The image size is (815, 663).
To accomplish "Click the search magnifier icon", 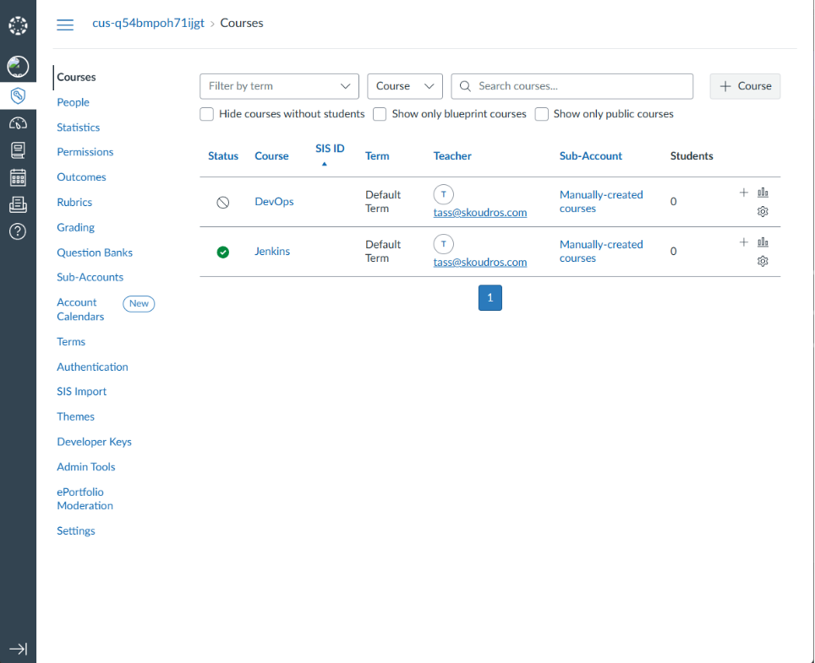I will [x=465, y=86].
